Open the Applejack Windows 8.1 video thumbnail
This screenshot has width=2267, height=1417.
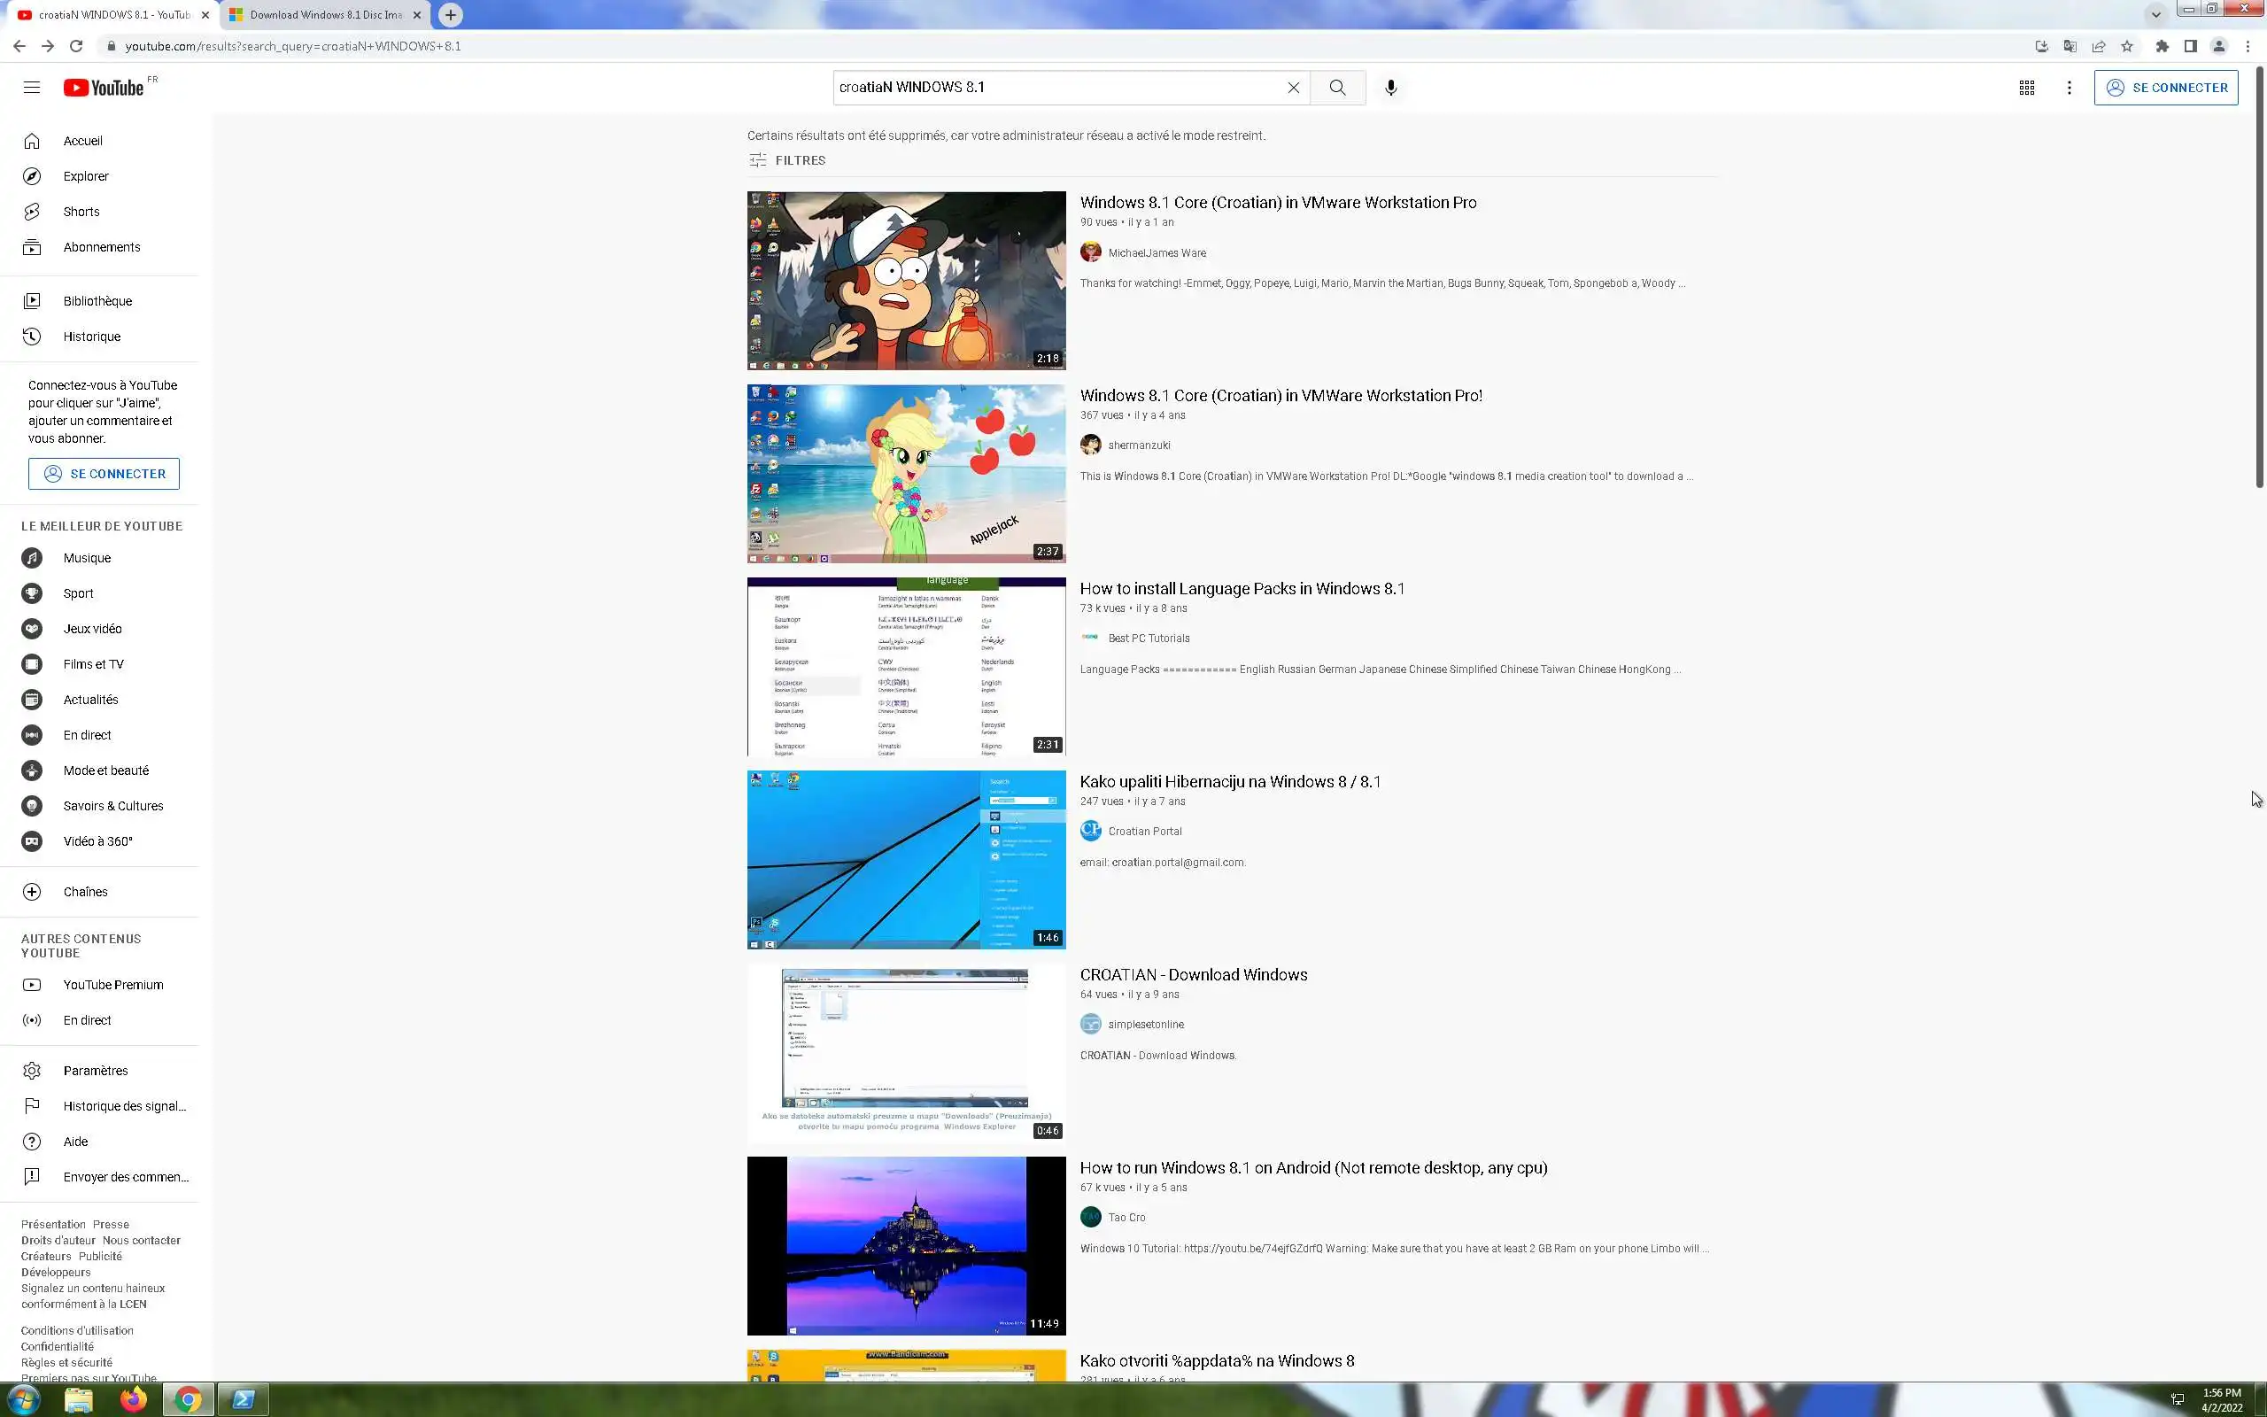pyautogui.click(x=906, y=473)
